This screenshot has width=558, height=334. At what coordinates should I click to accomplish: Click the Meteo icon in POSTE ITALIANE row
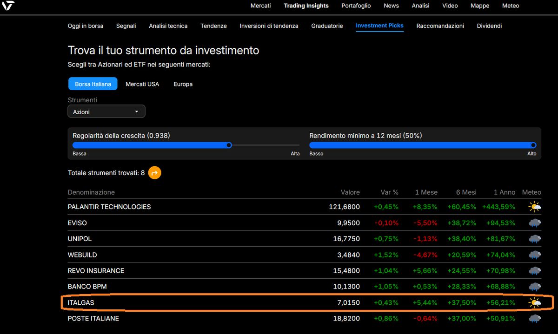[x=535, y=318]
